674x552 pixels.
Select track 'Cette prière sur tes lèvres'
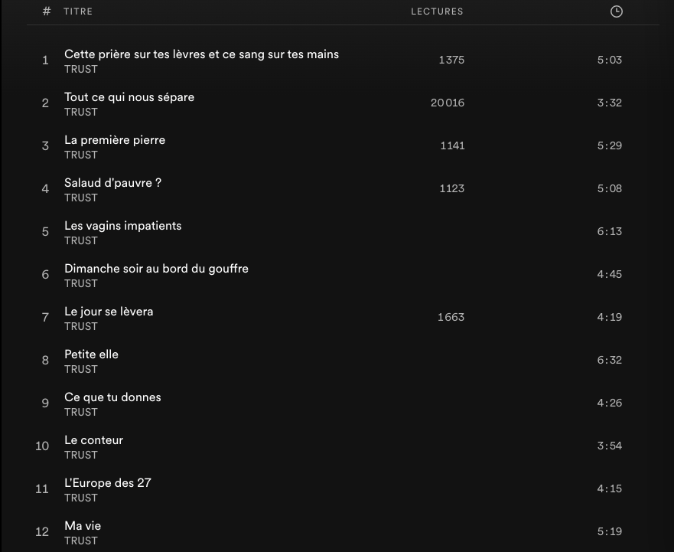(x=201, y=54)
